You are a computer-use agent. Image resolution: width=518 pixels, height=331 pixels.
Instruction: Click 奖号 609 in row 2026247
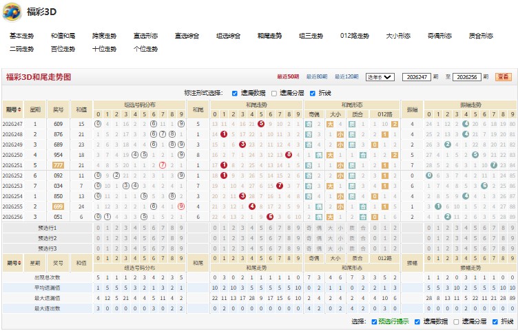pos(58,124)
